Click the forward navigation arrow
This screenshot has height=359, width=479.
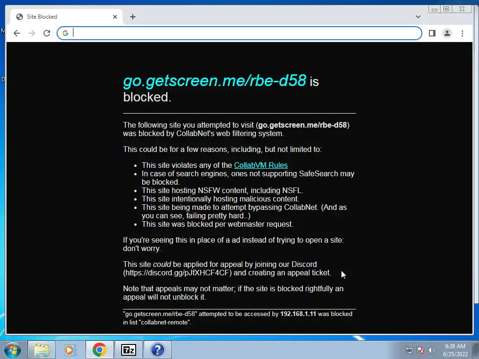[32, 33]
